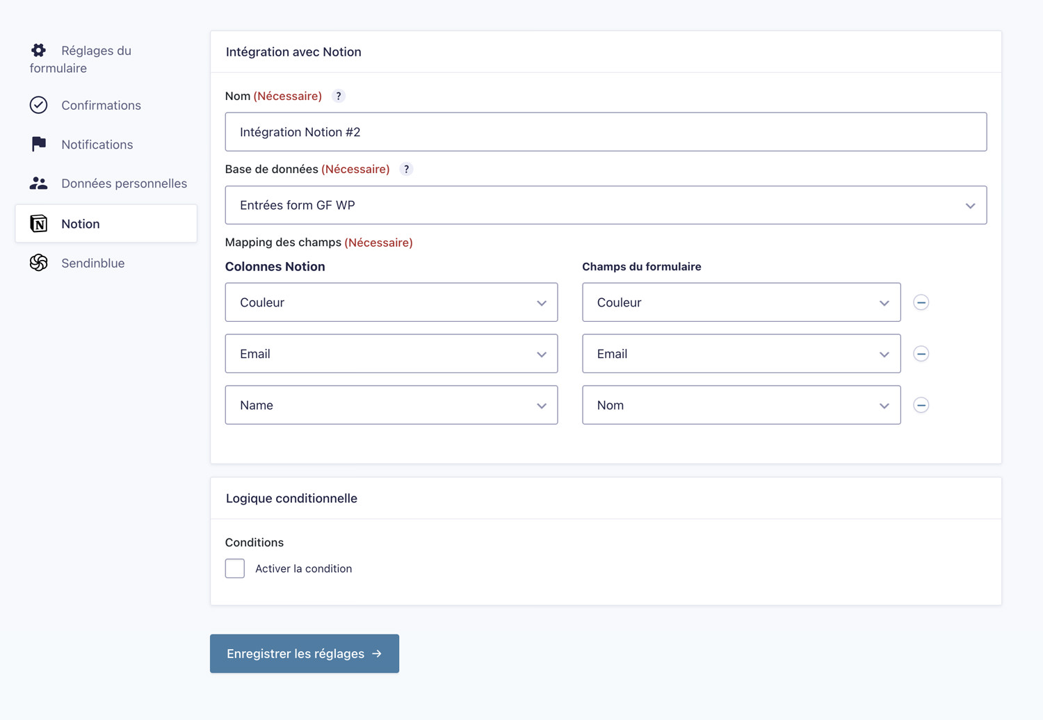Click the Notifications flag icon

click(x=39, y=144)
